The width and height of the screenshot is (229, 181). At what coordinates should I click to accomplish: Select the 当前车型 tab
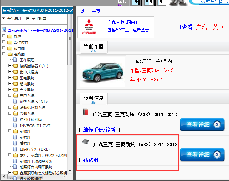coord(94,47)
